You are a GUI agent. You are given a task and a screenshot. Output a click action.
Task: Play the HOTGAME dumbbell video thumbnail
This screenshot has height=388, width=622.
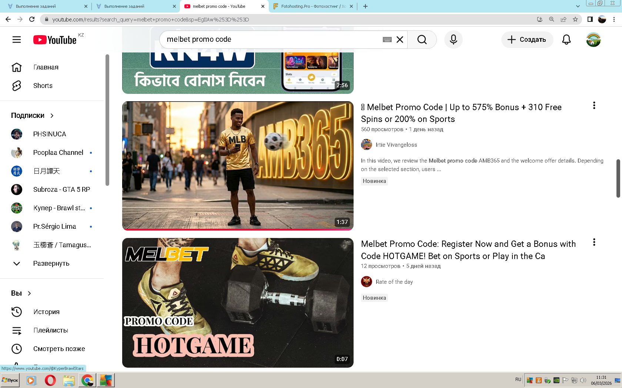click(x=238, y=303)
